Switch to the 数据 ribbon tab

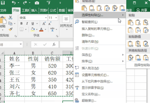coord(62,10)
